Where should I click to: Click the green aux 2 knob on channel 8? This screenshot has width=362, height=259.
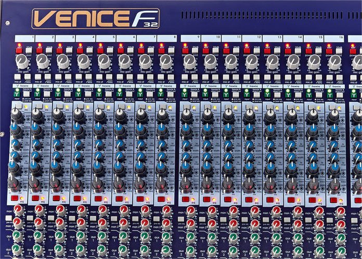166,251
